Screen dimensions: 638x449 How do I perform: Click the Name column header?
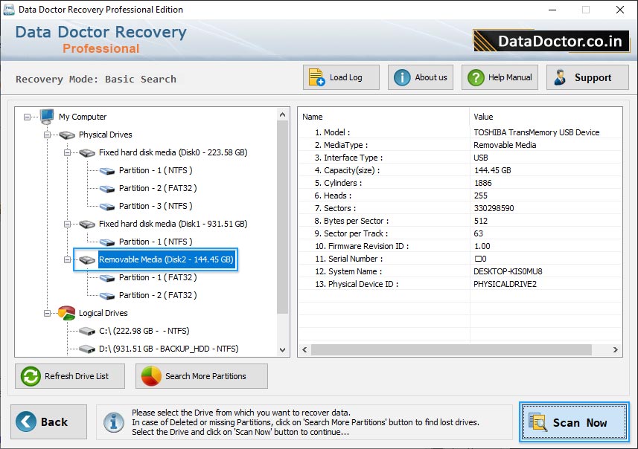383,117
